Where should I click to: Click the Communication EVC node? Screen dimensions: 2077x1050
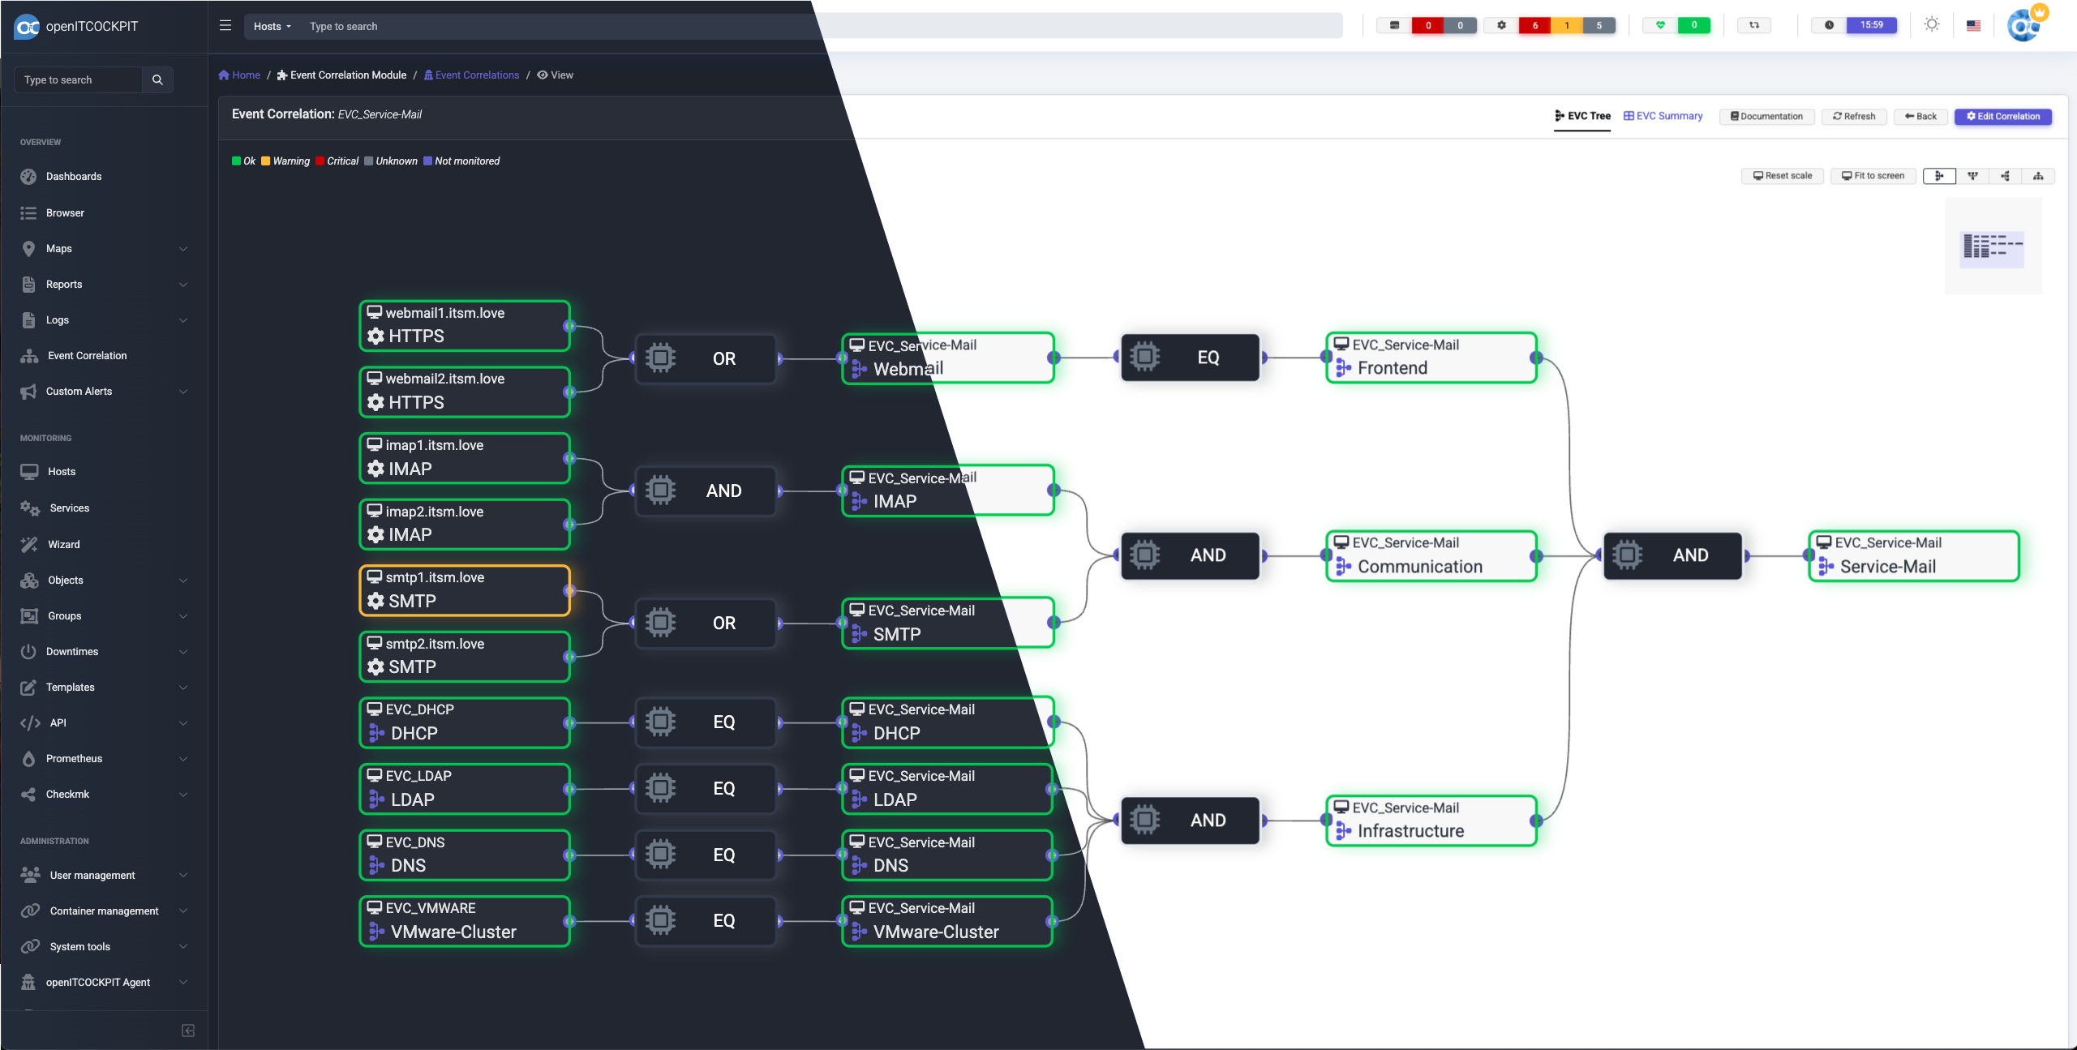(x=1431, y=555)
